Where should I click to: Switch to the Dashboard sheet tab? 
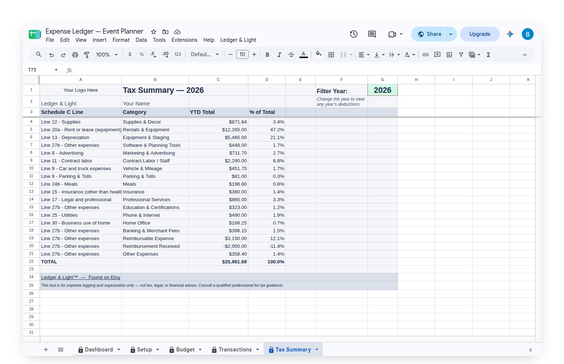click(99, 350)
